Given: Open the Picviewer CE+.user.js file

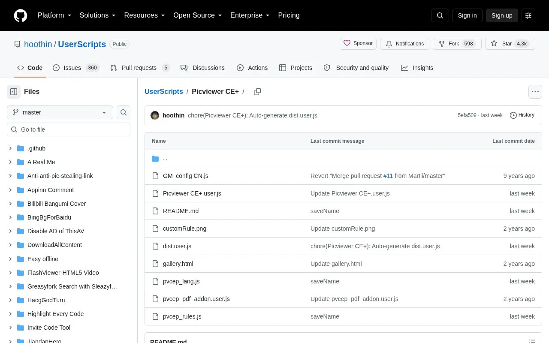Looking at the screenshot, I should [192, 193].
